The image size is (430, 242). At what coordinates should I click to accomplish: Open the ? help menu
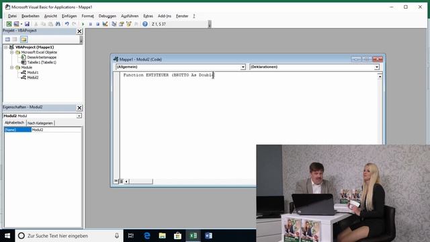pos(194,16)
